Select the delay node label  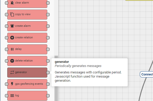click(x=18, y=49)
